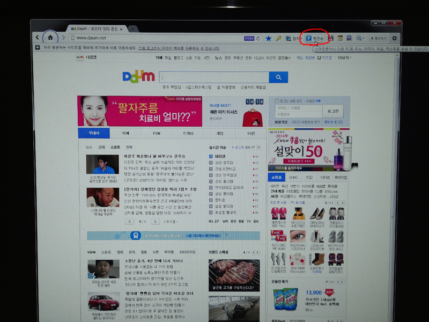Open the 지도 link in top menu
This screenshot has height=322, width=429.
pos(197,57)
